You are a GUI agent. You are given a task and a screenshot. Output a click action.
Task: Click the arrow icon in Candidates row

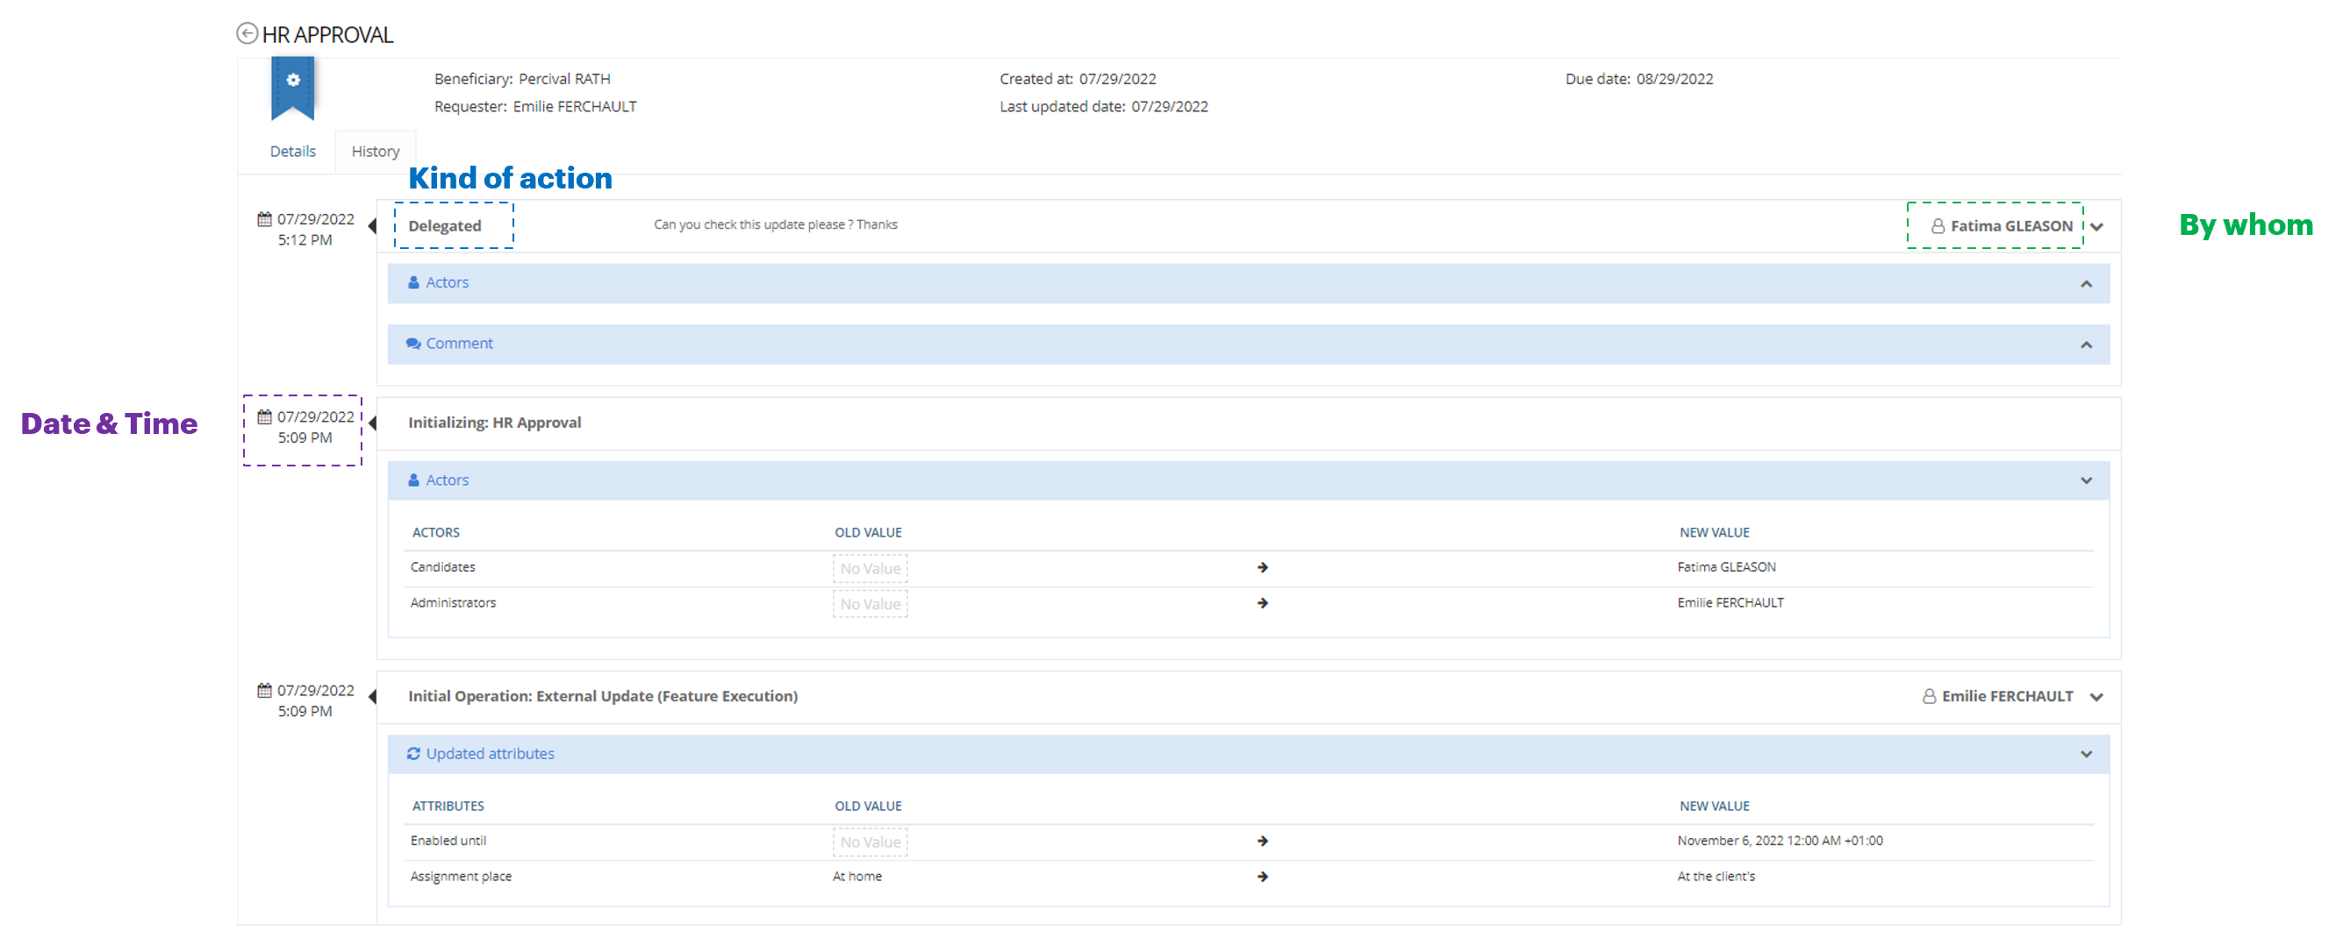point(1263,567)
